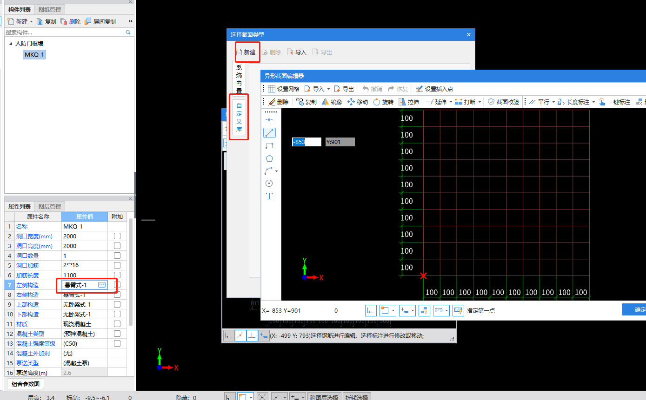This screenshot has width=646, height=400.
Task: Select the polygon drawing tool
Action: (269, 158)
